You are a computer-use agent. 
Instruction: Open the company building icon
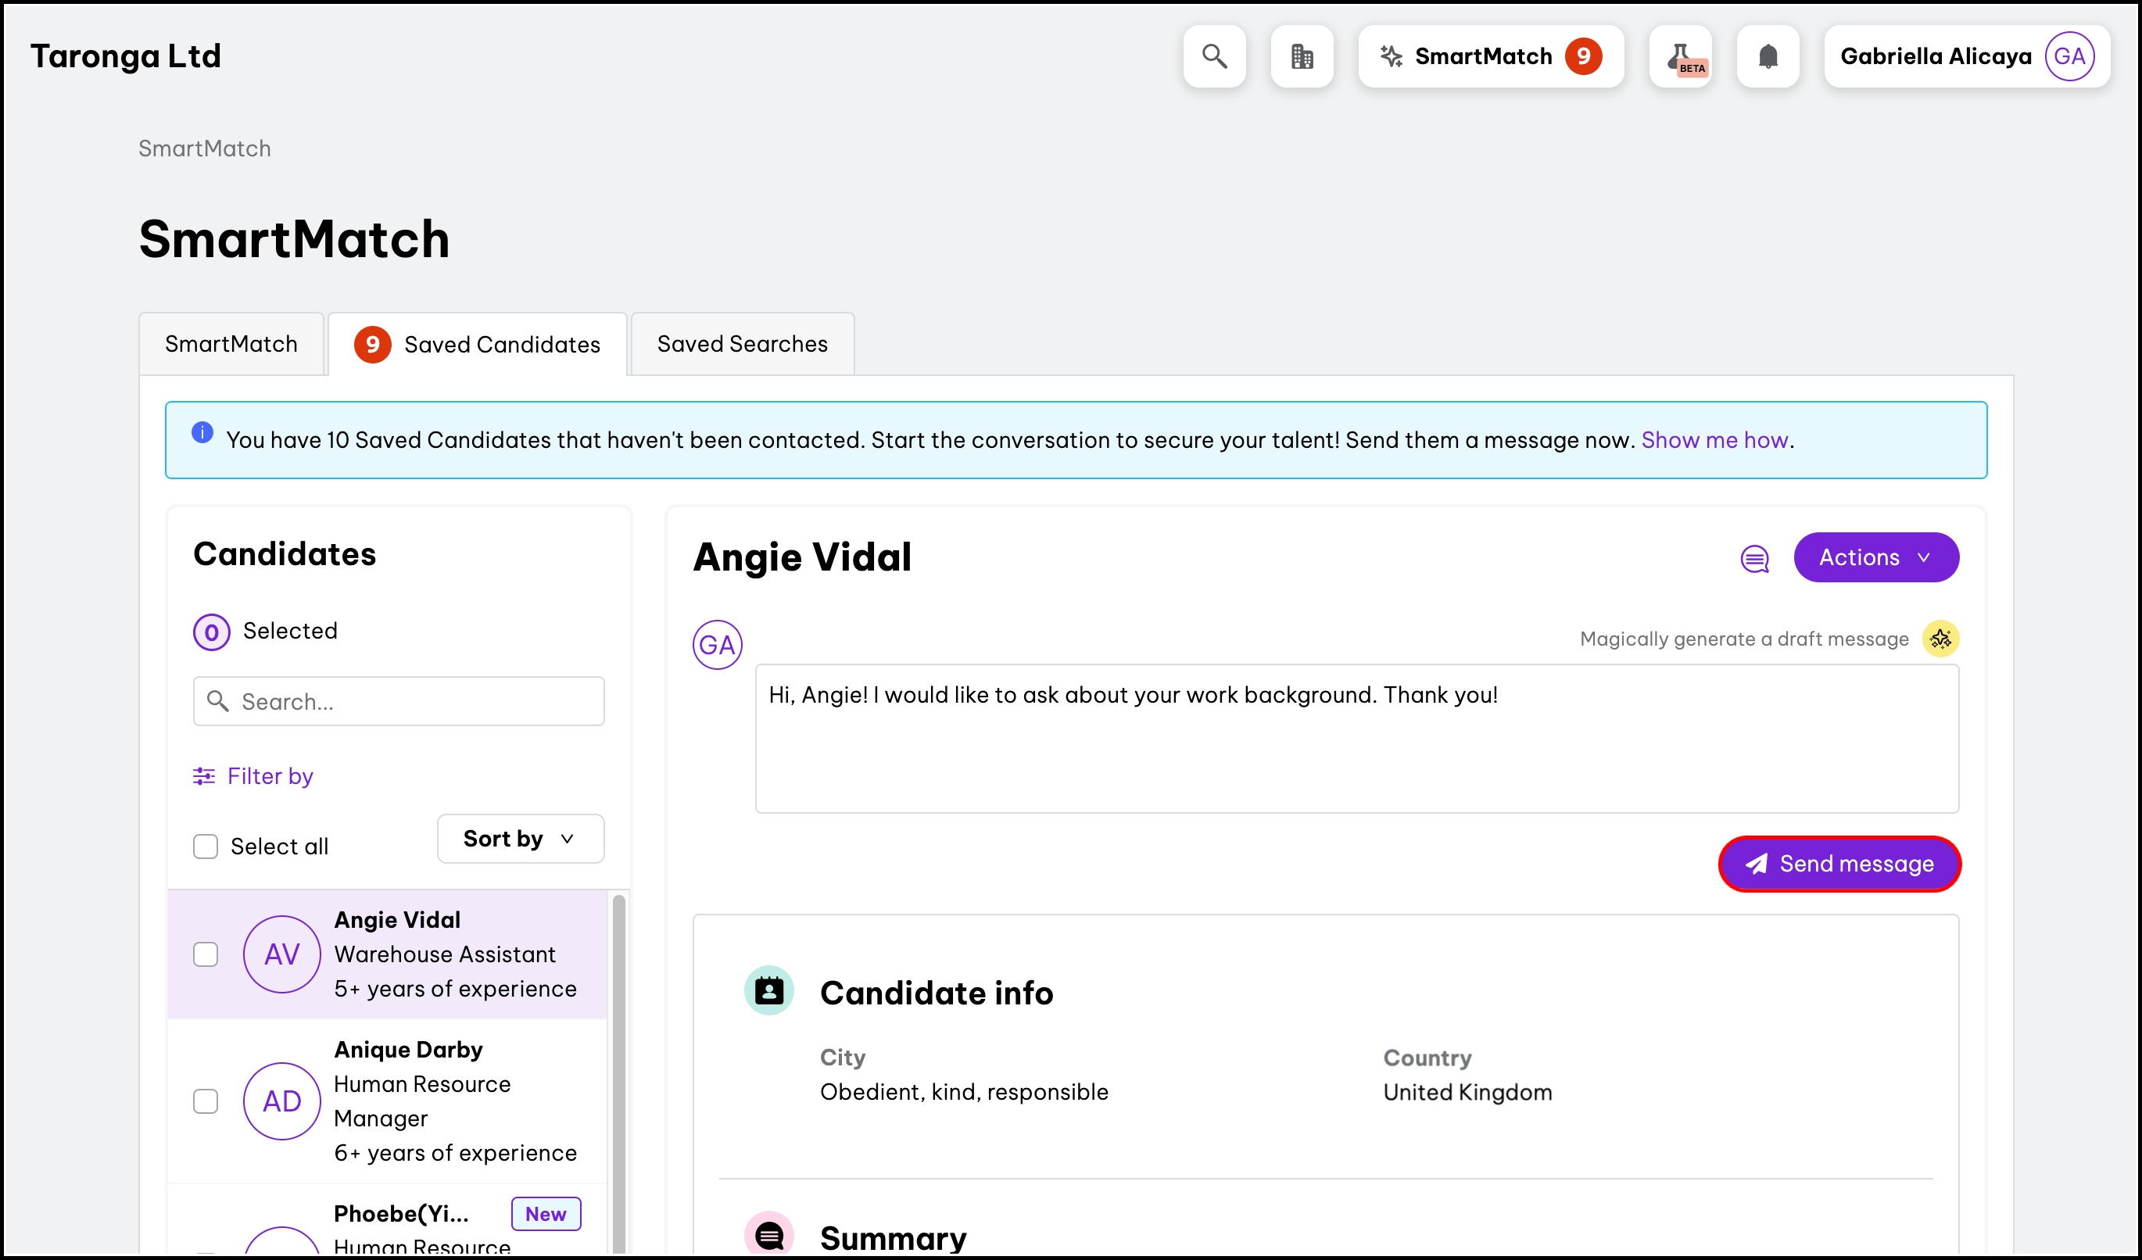pyautogui.click(x=1302, y=56)
